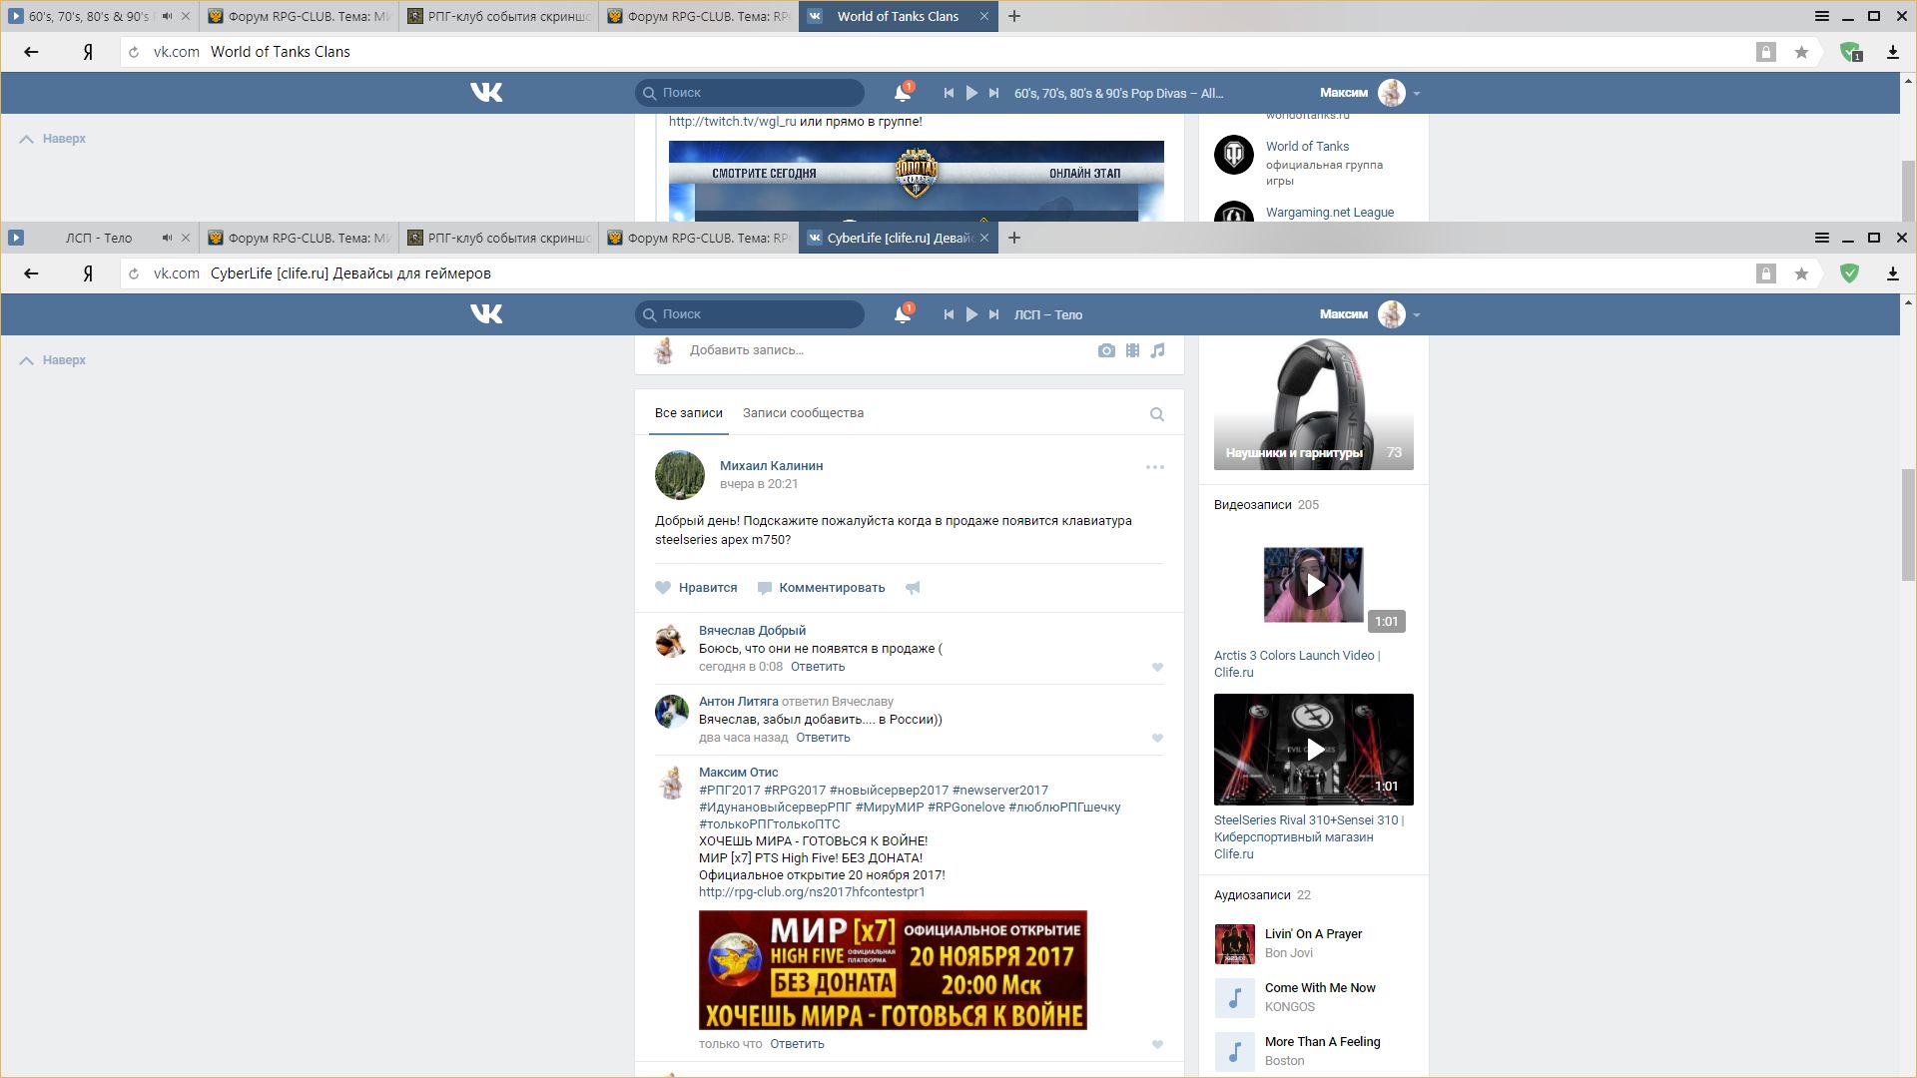Screen dimensions: 1917x1078
Task: Play the track ЛСП – Тело in the header player
Action: (971, 314)
